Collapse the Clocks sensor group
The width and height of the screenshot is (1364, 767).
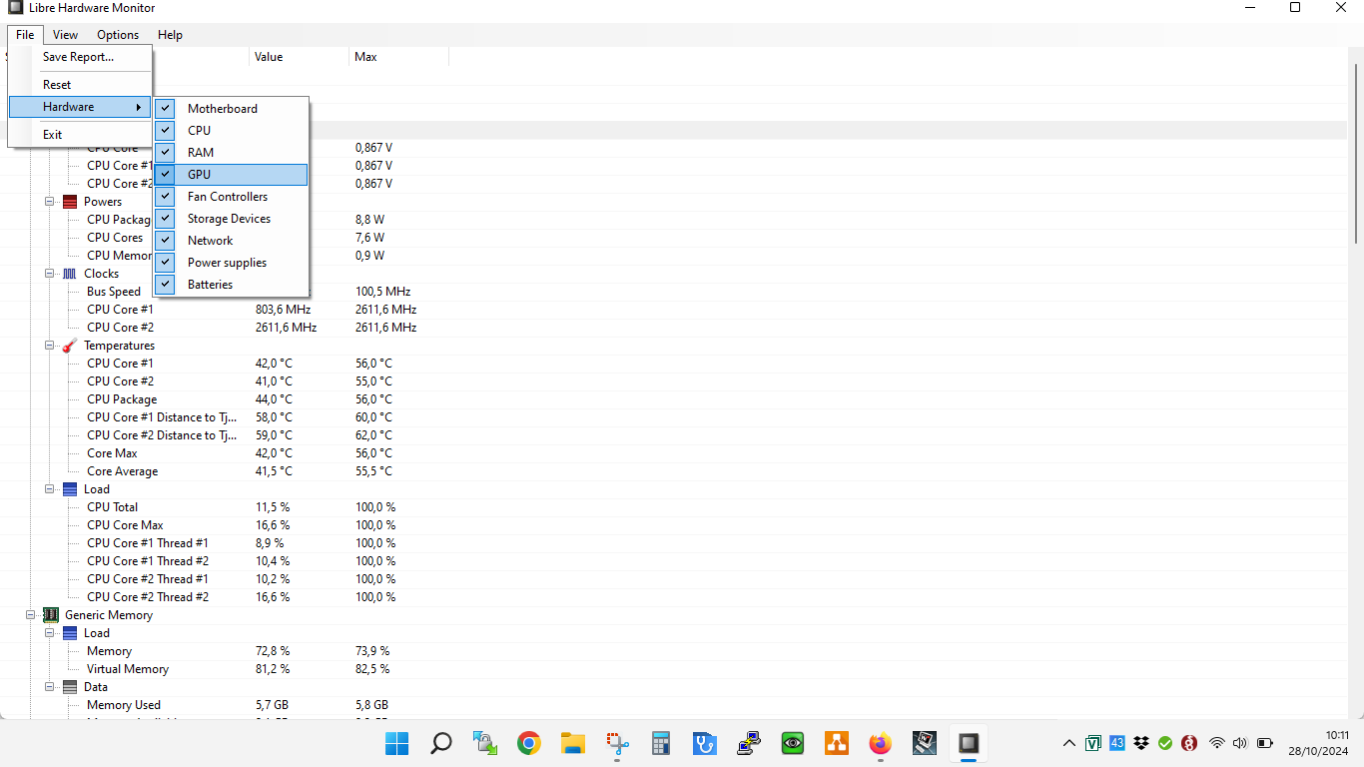coord(50,274)
